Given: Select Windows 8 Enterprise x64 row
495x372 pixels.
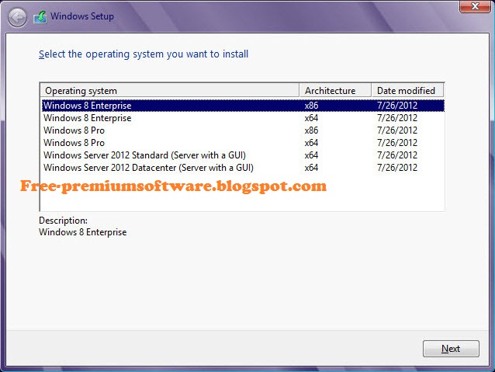Looking at the screenshot, I should click(243, 118).
